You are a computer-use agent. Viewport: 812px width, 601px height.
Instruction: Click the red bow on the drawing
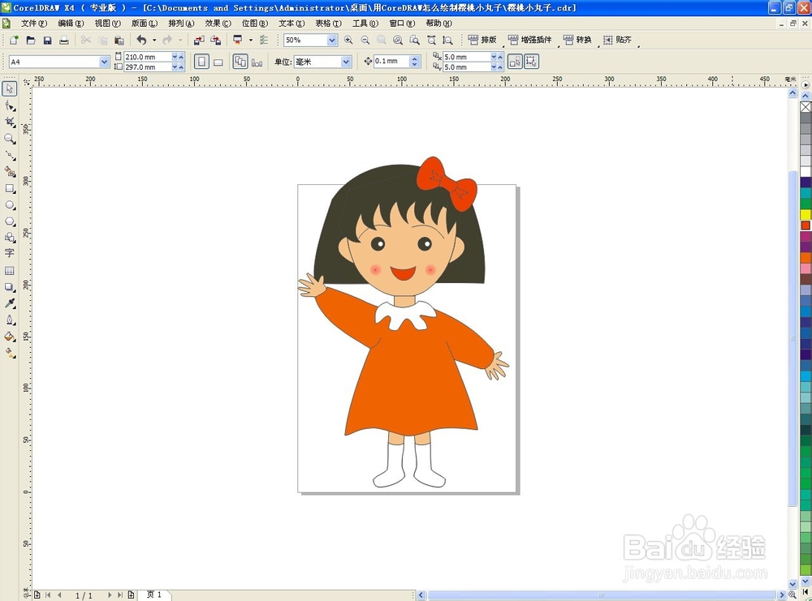(x=447, y=183)
